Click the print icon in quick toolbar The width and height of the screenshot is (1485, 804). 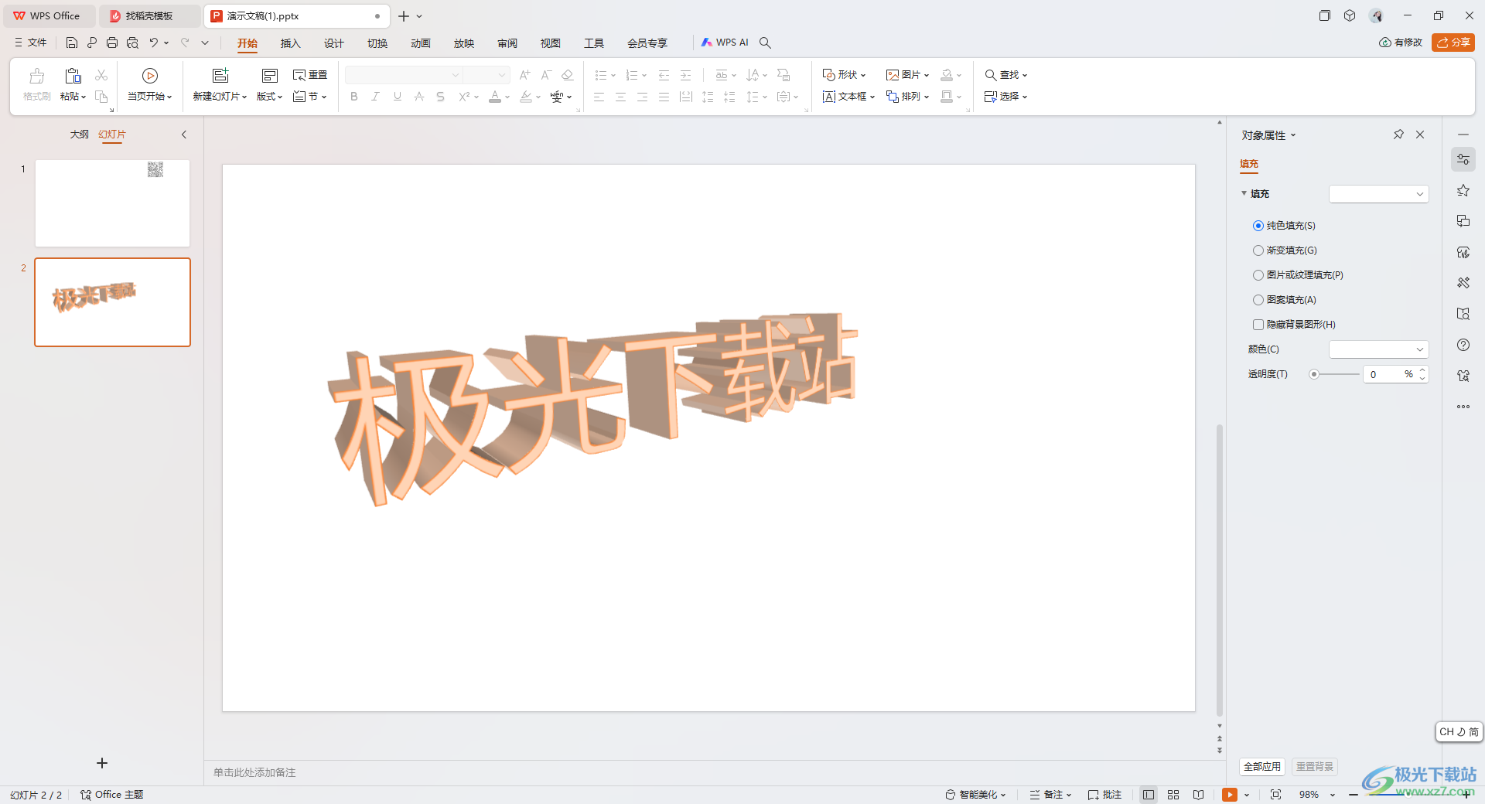(112, 43)
